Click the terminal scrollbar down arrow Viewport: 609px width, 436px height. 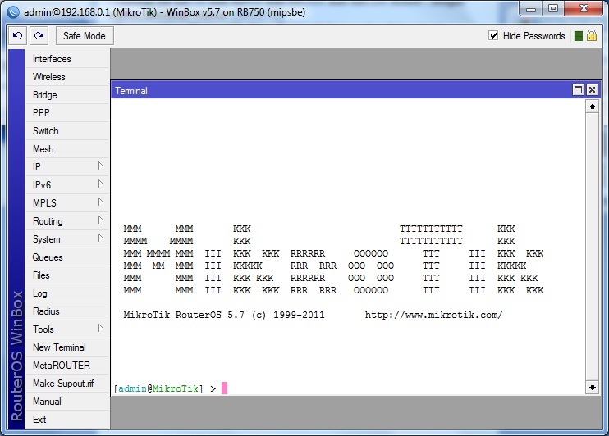tap(593, 388)
